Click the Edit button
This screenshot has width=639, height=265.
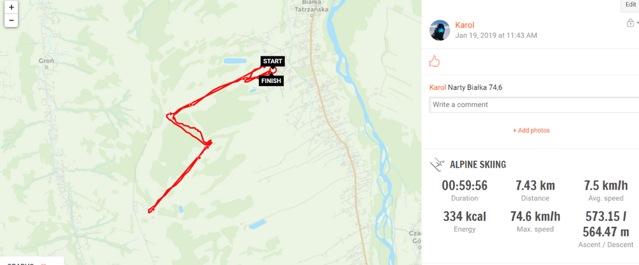pyautogui.click(x=631, y=4)
